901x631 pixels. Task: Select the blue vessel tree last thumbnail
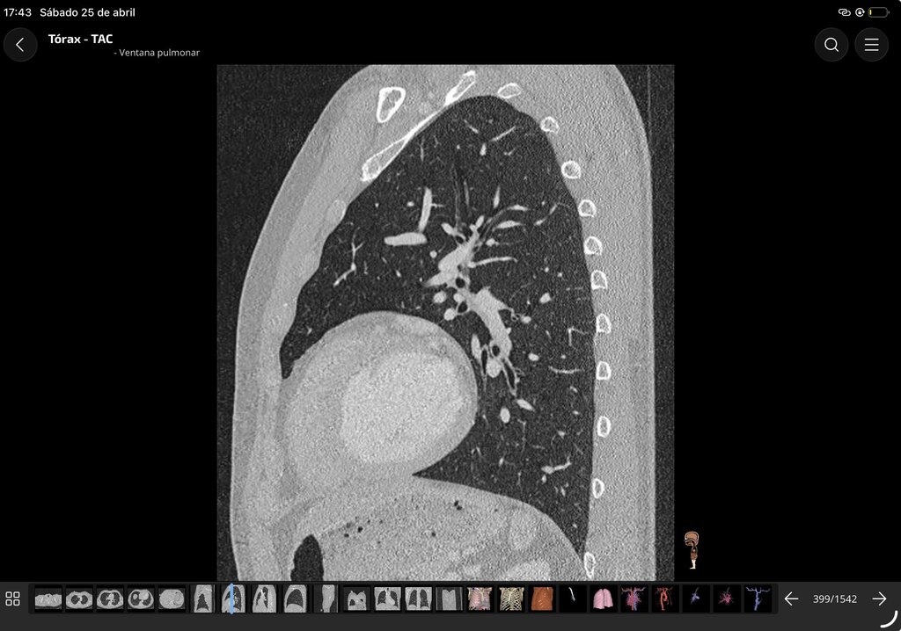pyautogui.click(x=758, y=598)
